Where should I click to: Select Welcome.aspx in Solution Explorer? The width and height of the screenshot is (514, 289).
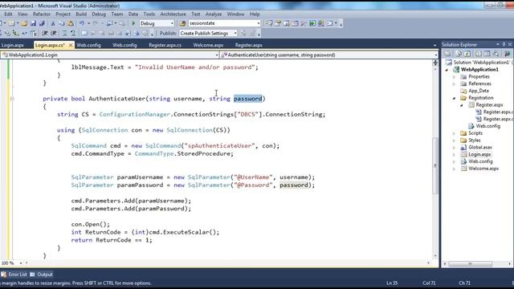tap(483, 169)
